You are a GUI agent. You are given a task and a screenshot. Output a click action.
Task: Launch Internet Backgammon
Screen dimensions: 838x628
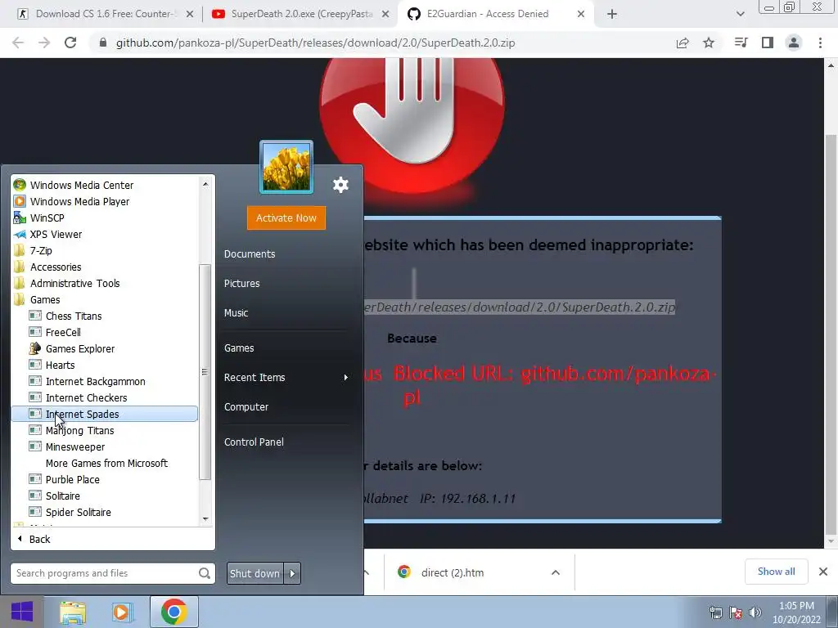(x=95, y=381)
